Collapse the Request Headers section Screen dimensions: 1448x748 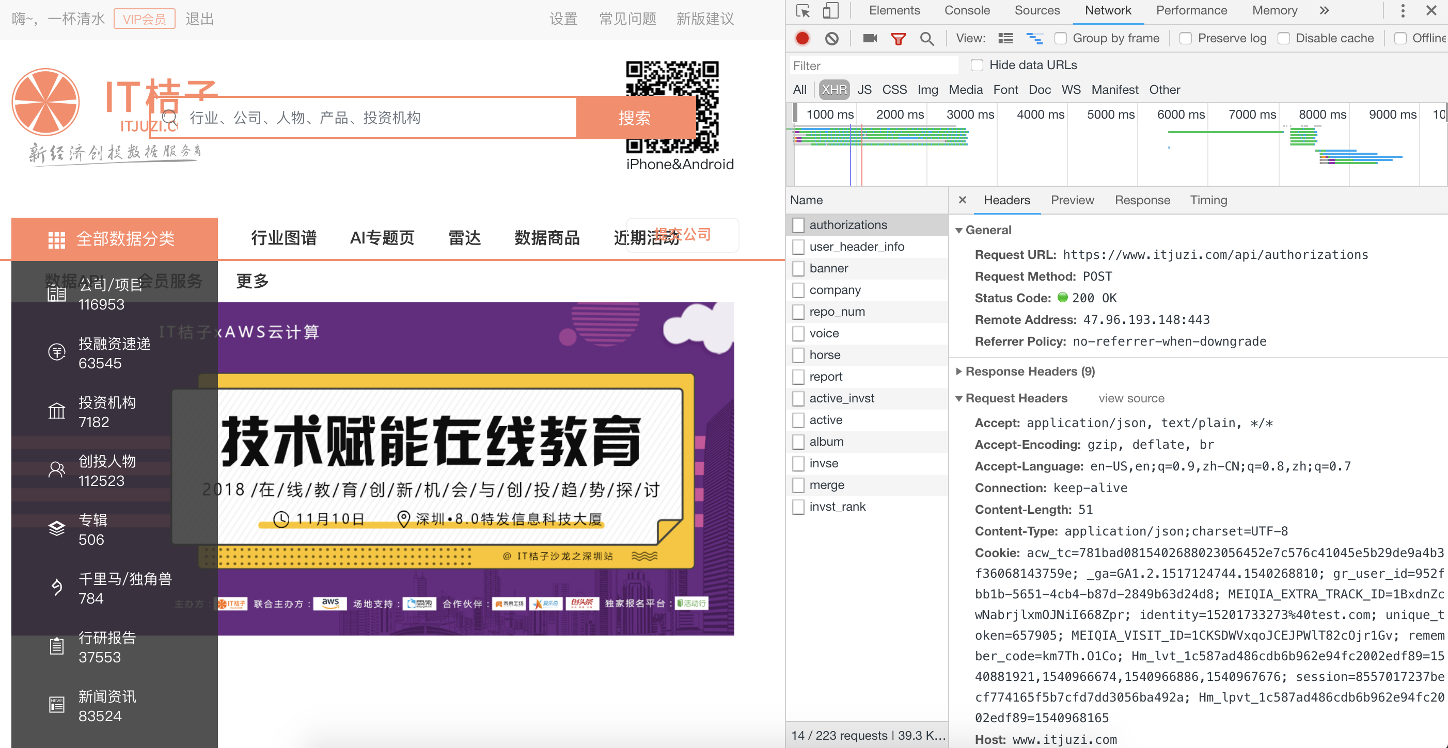[x=959, y=399]
